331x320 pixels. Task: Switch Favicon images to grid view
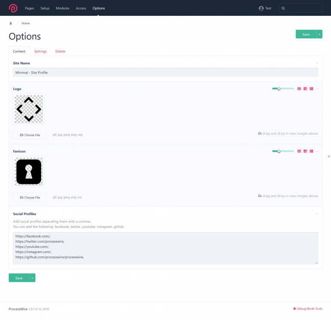coord(299,151)
